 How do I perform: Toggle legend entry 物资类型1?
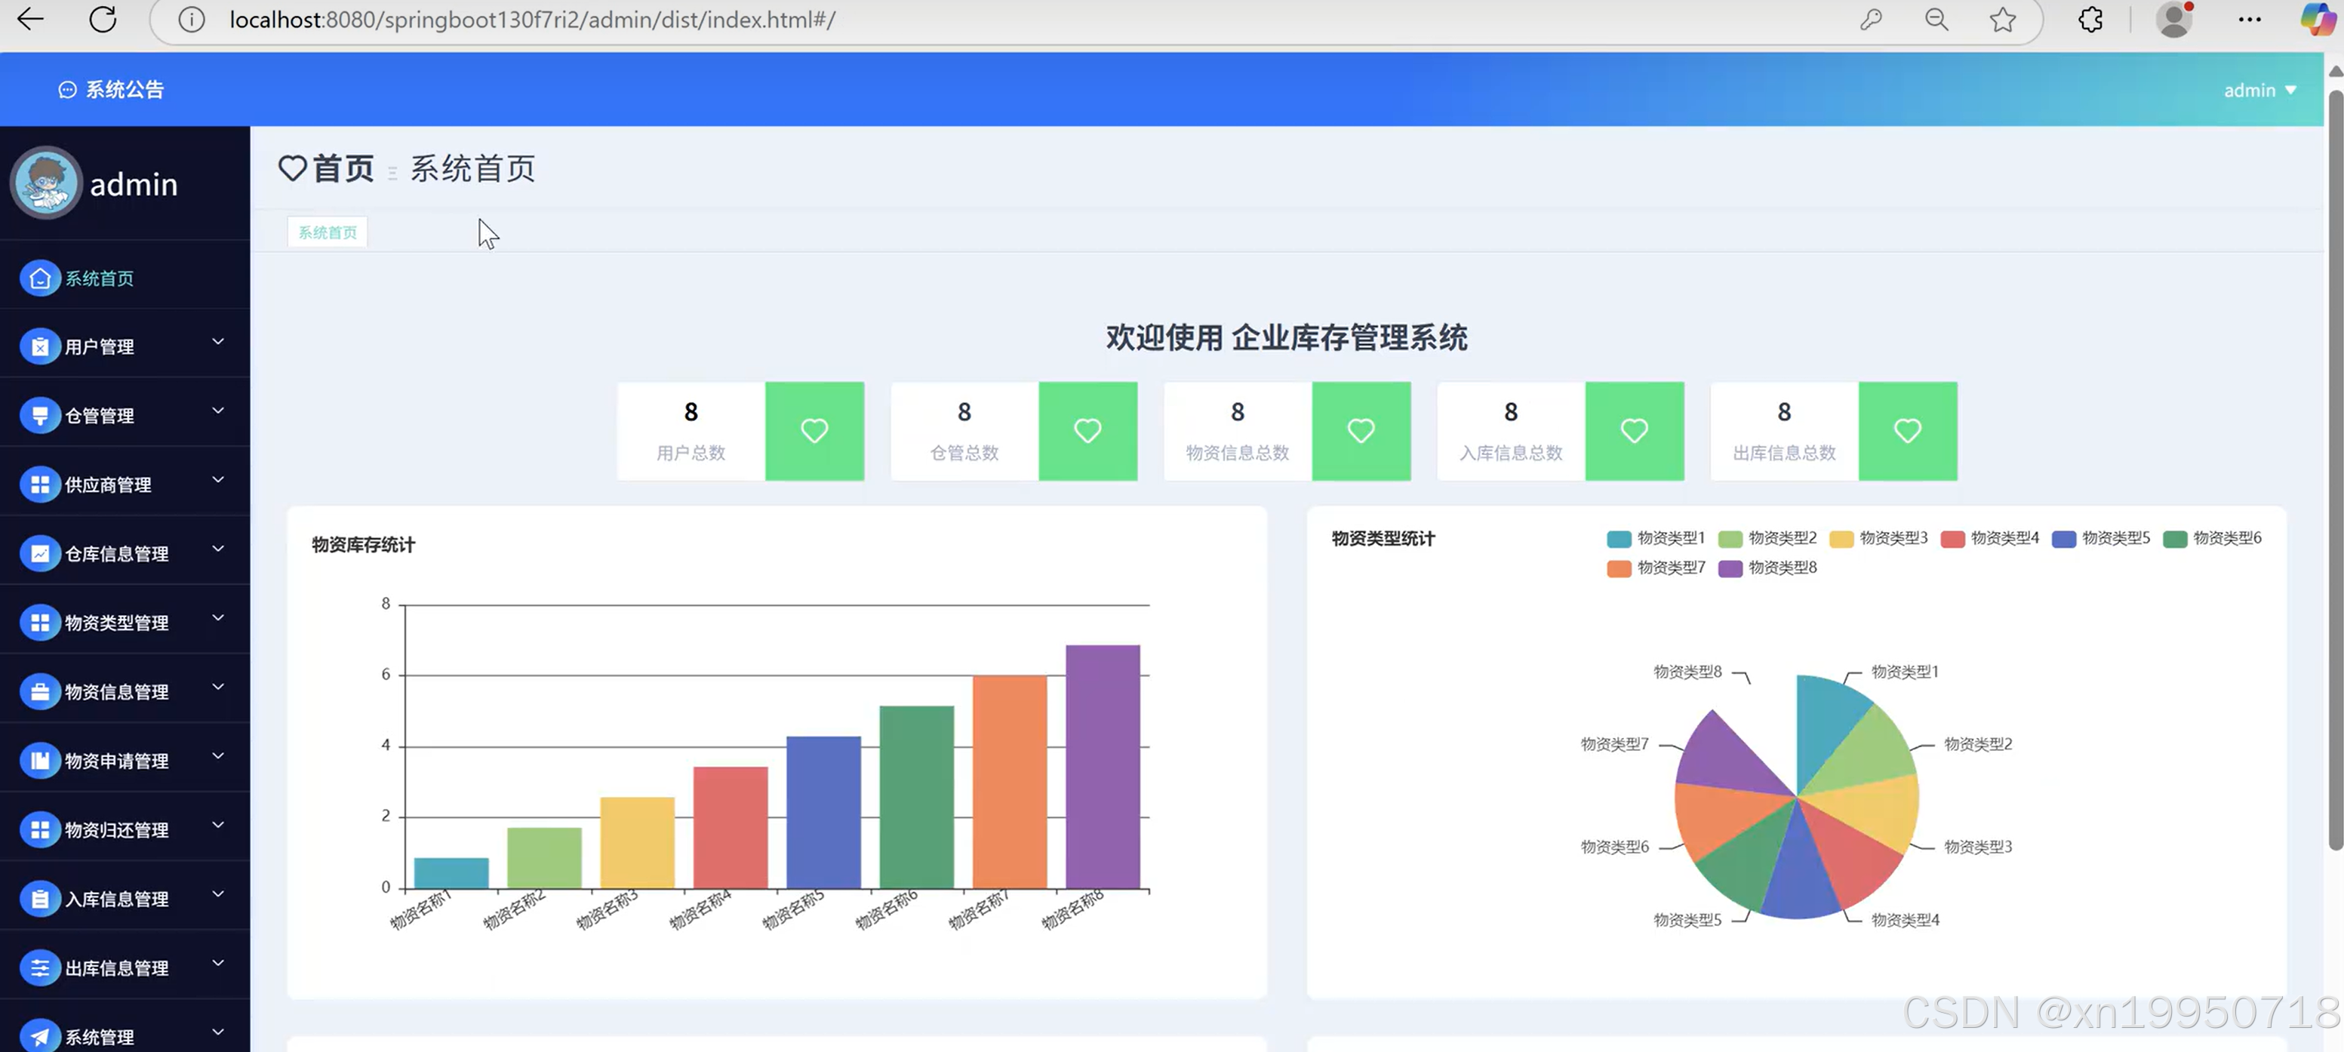pyautogui.click(x=1655, y=538)
